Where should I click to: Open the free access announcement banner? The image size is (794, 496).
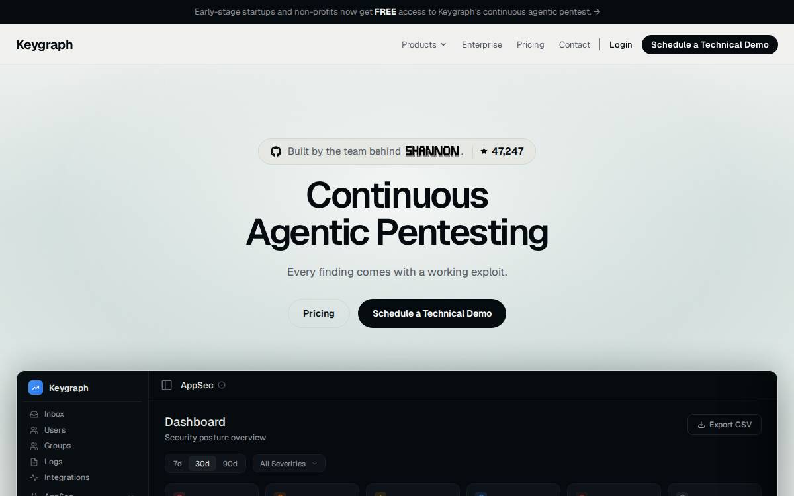[x=397, y=11]
